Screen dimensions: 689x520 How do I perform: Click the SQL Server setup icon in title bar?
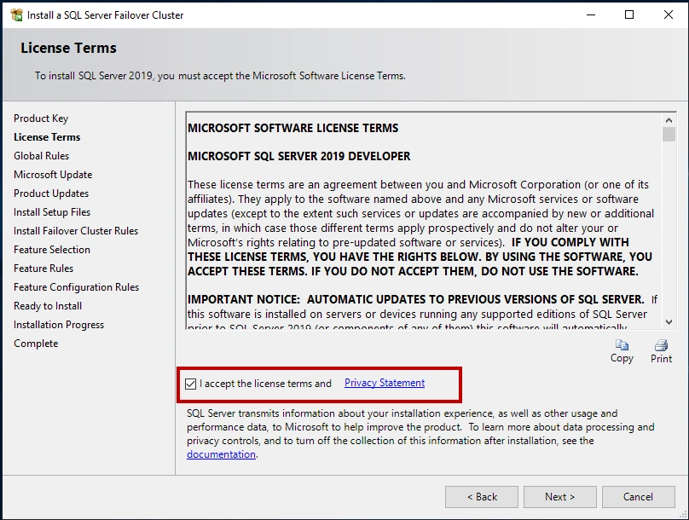tap(17, 15)
